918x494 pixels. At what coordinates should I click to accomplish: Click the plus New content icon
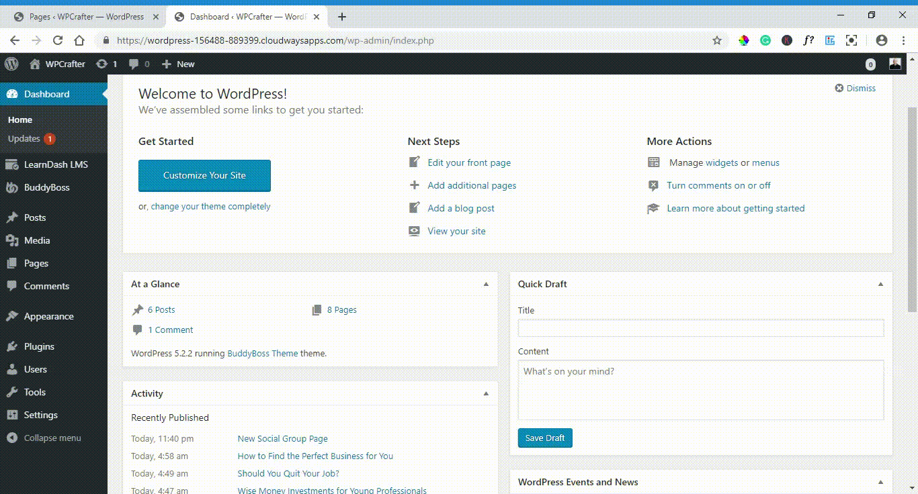(x=167, y=64)
